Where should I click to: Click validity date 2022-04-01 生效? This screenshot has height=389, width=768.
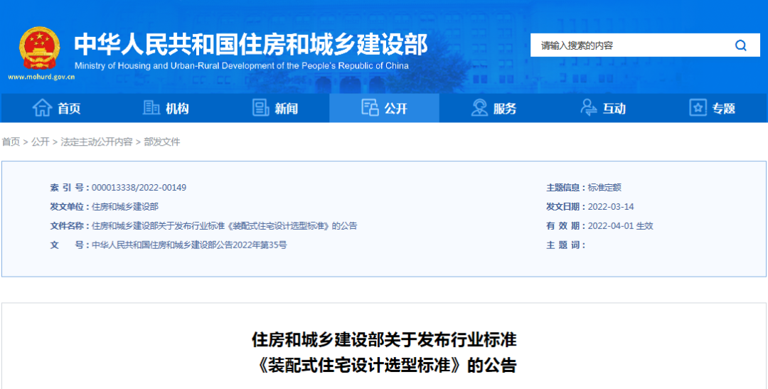pos(621,226)
